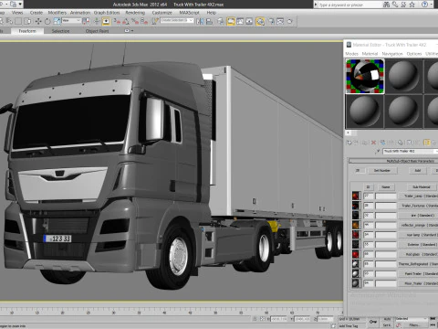
Task: Toggle the Angle Snap icon
Action: 126,21
